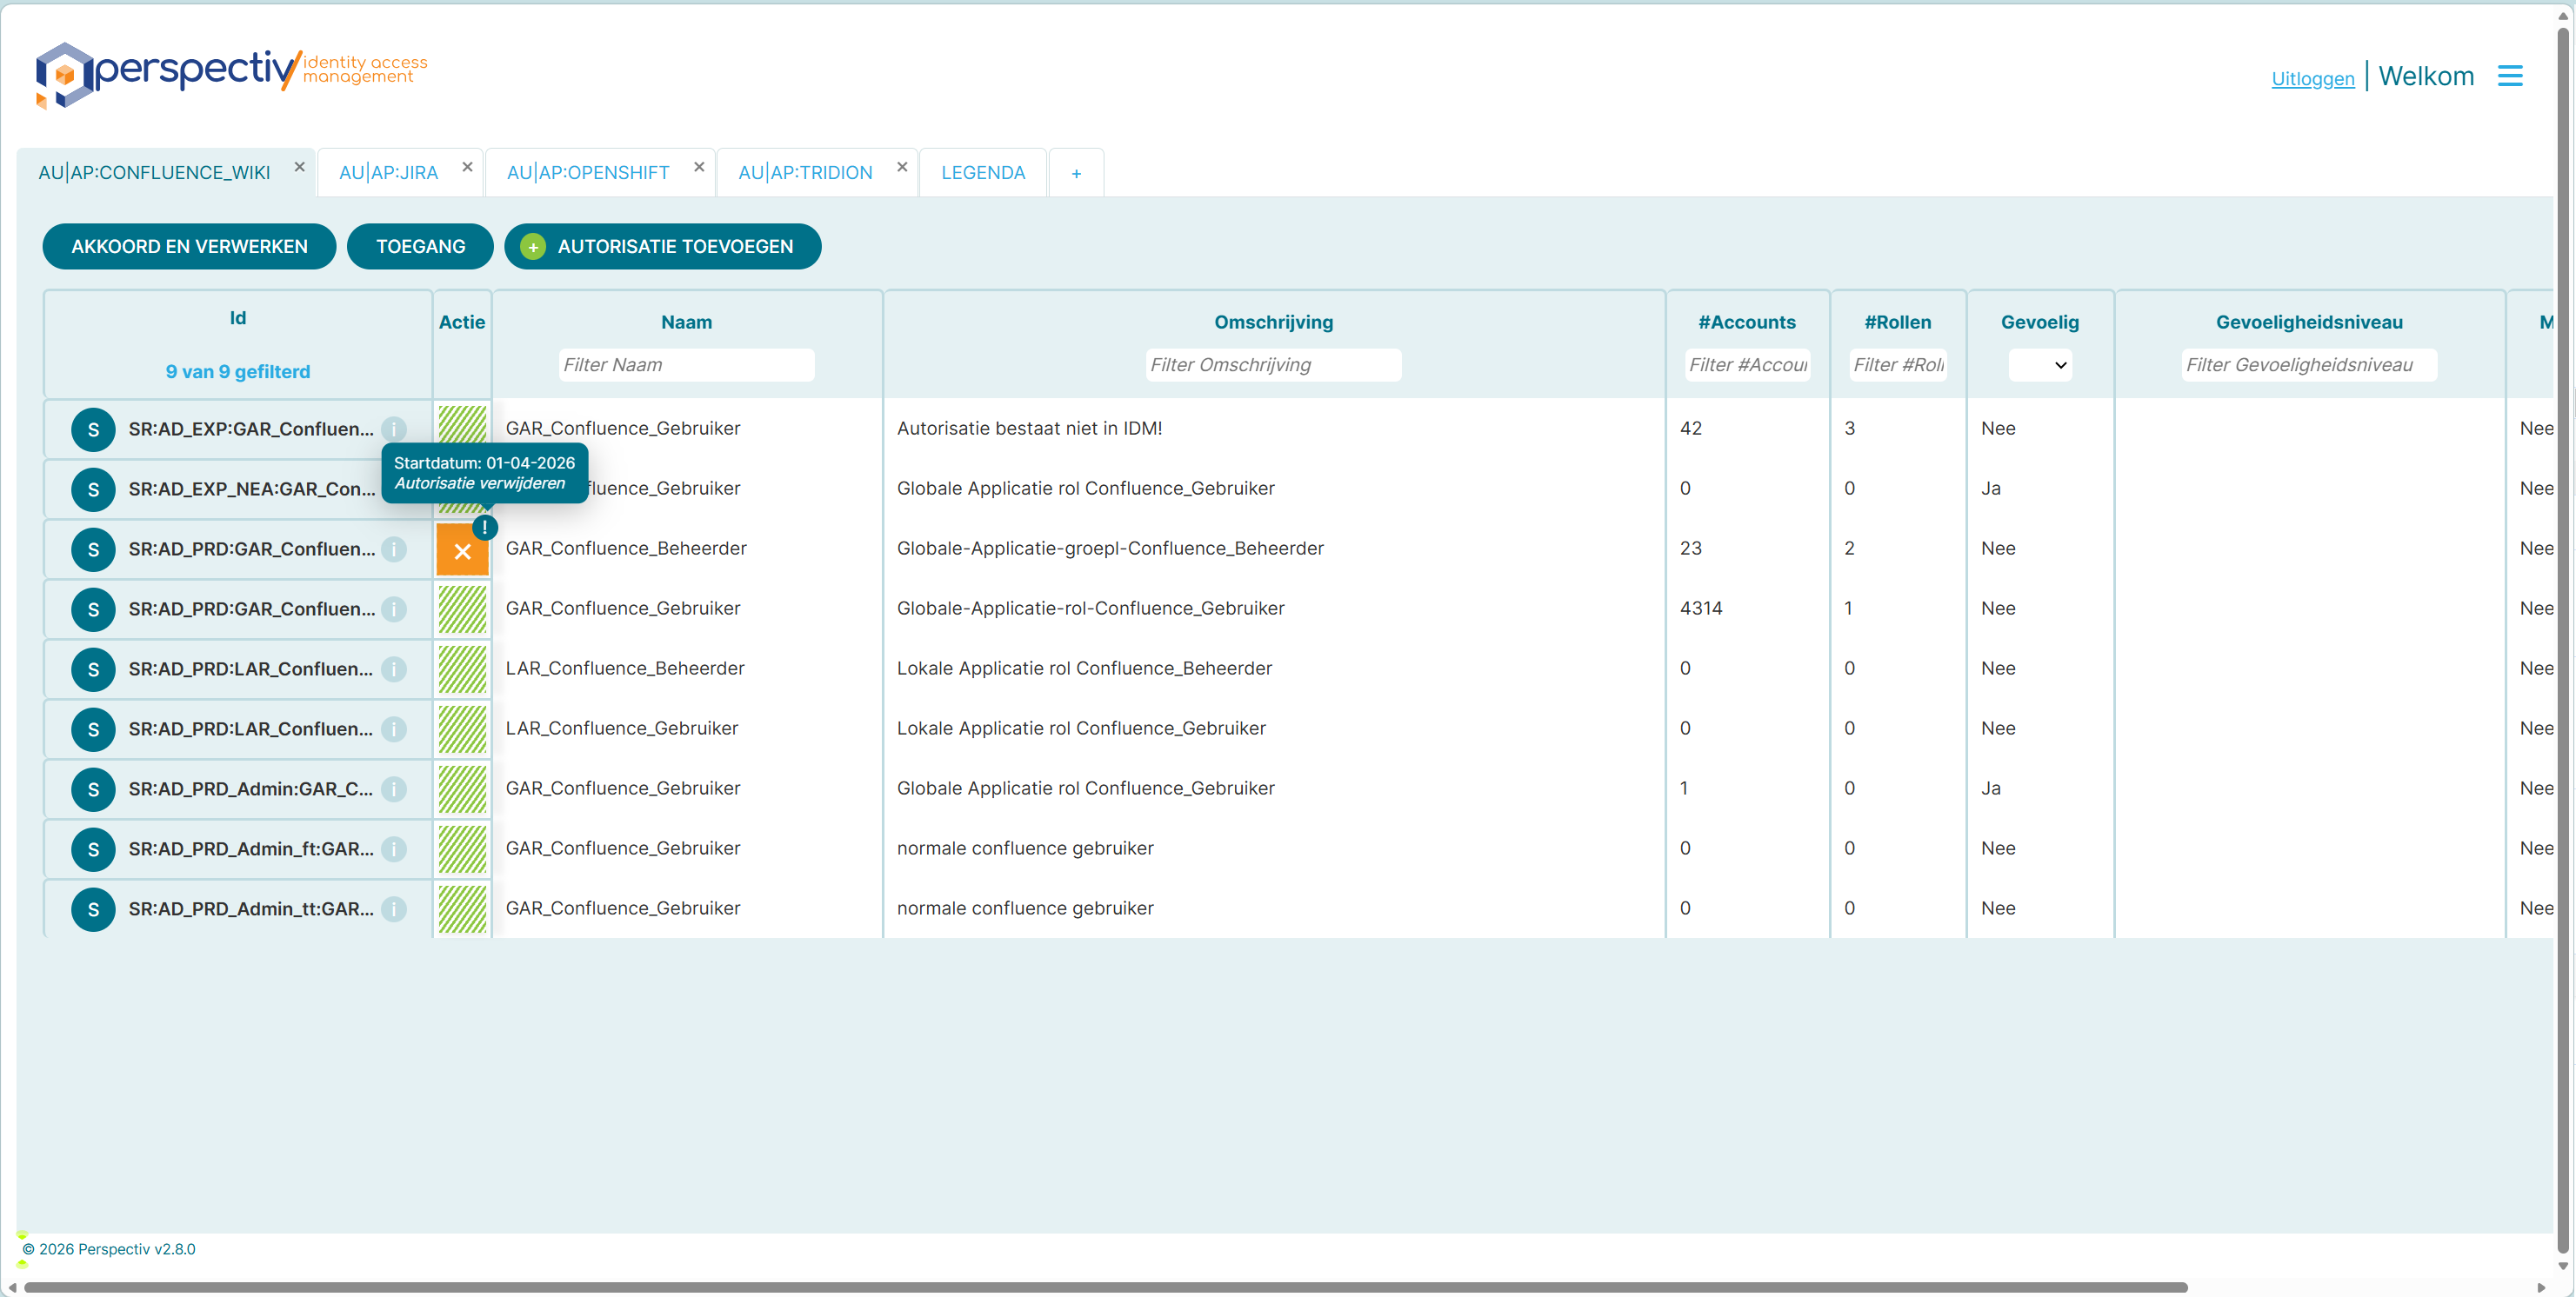Image resolution: width=2576 pixels, height=1297 pixels.
Task: Sort by the Omschrijving column header
Action: coord(1273,323)
